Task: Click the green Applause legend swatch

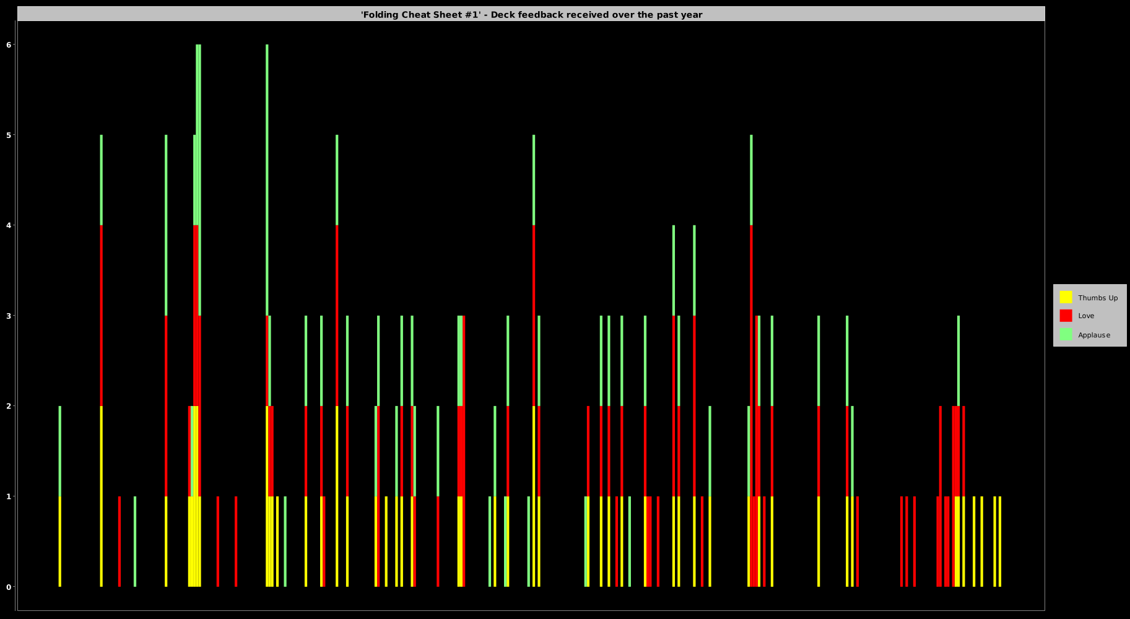Action: (1066, 334)
